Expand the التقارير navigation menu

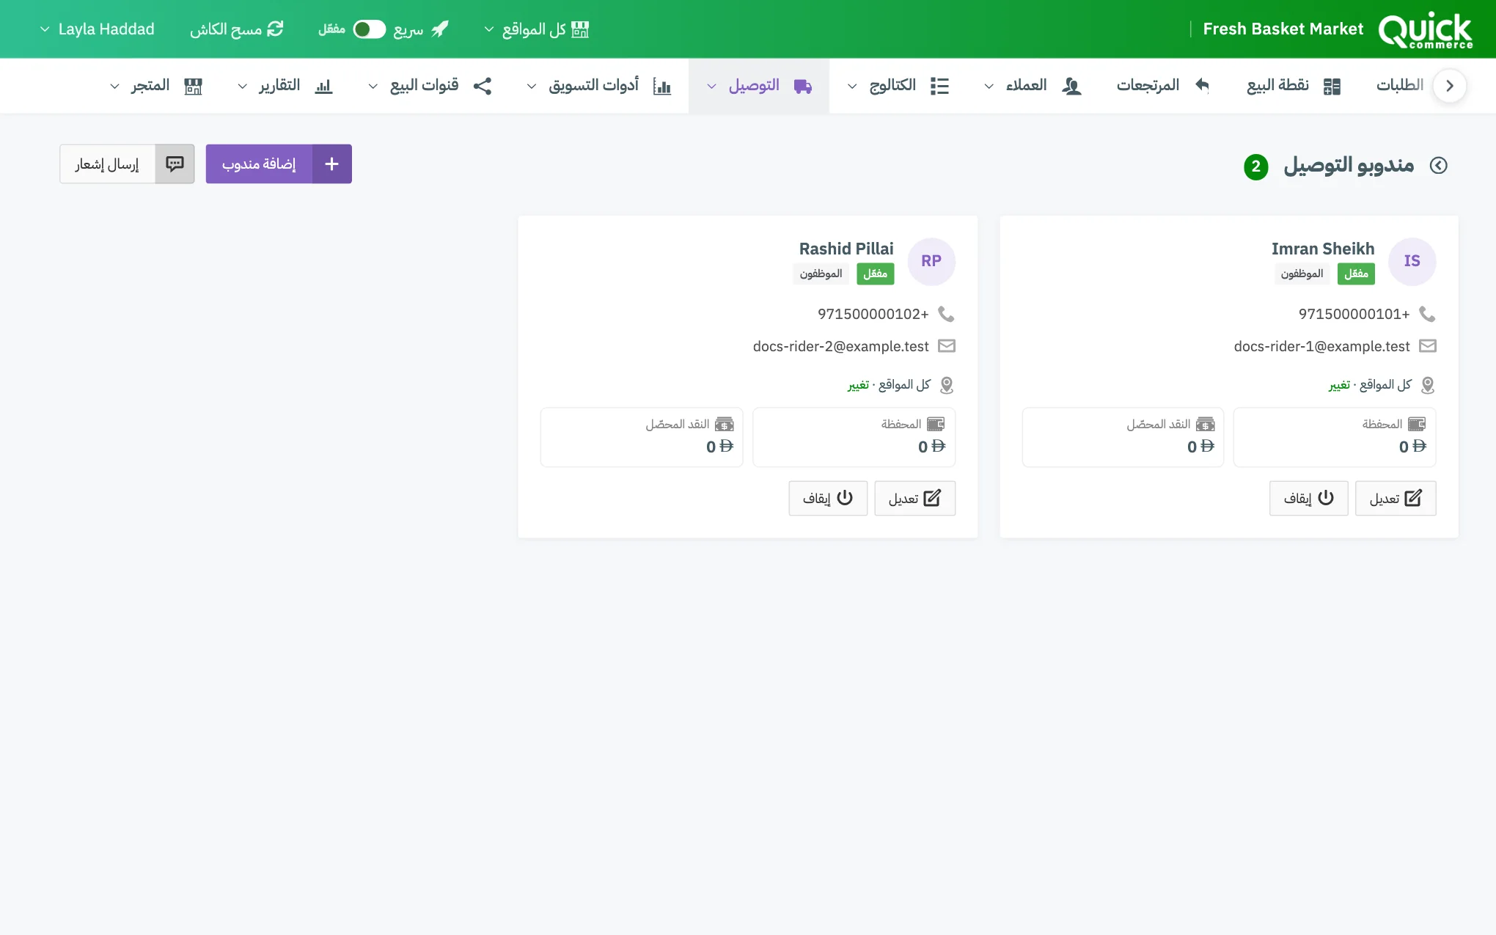(285, 86)
